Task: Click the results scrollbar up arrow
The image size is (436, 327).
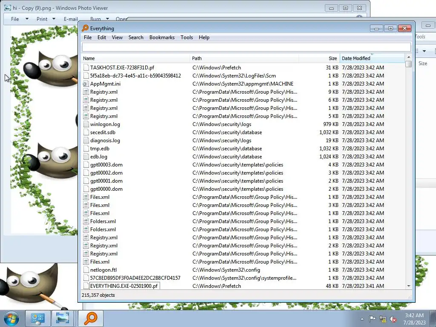Action: tap(408, 57)
